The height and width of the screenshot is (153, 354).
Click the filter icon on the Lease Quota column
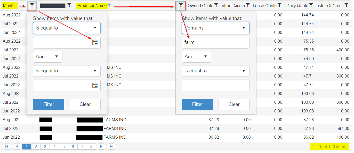pos(280,4)
